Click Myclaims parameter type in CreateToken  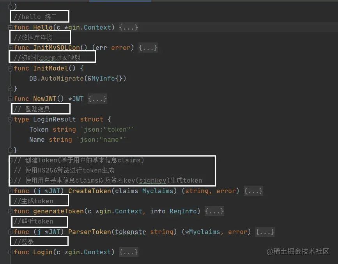point(158,191)
